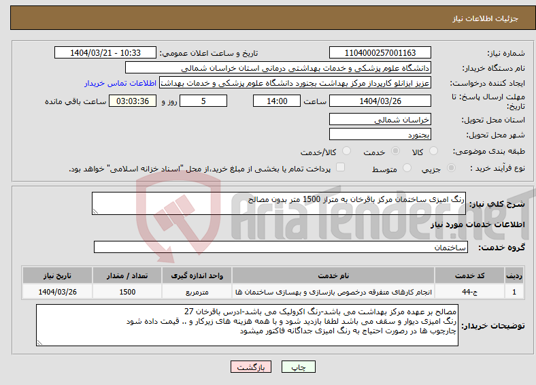
Task: Click the delivery province field خراسان شمالی
Action: pos(380,119)
